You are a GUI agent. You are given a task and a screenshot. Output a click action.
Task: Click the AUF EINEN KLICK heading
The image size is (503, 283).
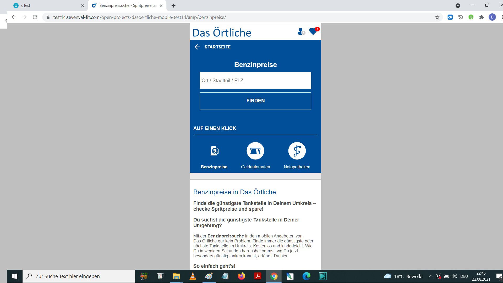[x=215, y=128]
